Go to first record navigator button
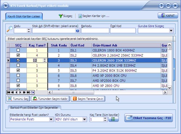The height and width of the screenshot is (134, 181). click(9, 93)
